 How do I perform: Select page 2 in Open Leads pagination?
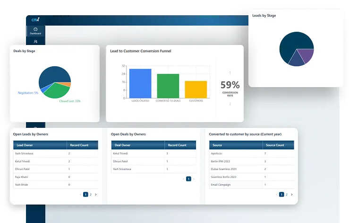point(91,195)
